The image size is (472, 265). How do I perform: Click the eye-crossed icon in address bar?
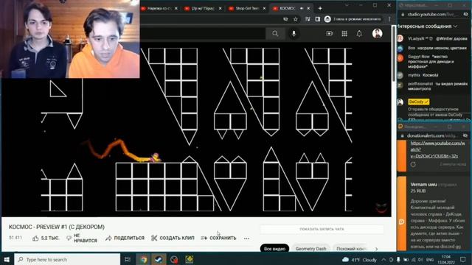click(x=285, y=19)
